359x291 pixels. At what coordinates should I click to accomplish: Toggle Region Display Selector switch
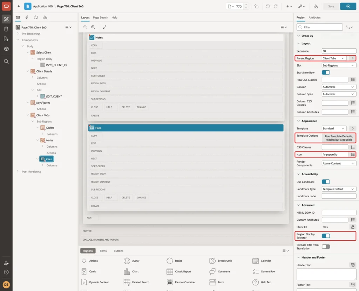(x=326, y=236)
